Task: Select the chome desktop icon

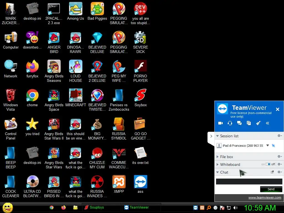Action: point(32,98)
